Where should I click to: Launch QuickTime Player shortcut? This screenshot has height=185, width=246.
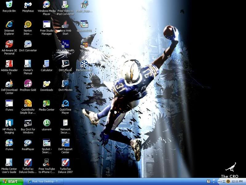pyautogui.click(x=65, y=103)
